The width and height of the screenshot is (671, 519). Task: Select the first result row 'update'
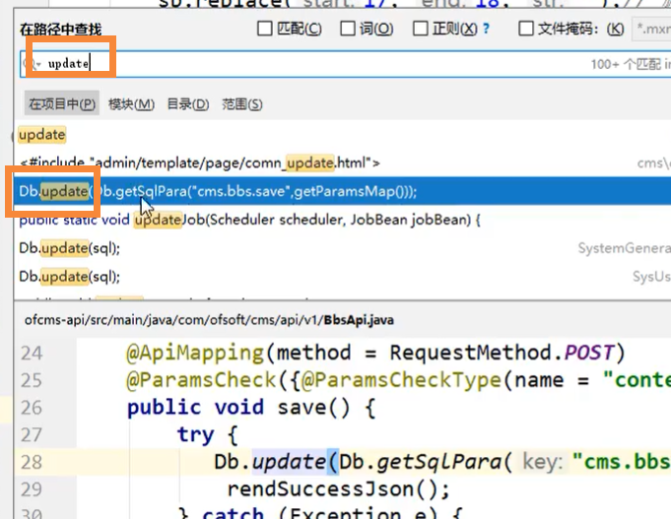click(x=342, y=135)
